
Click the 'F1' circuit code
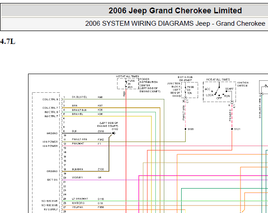point(99,144)
